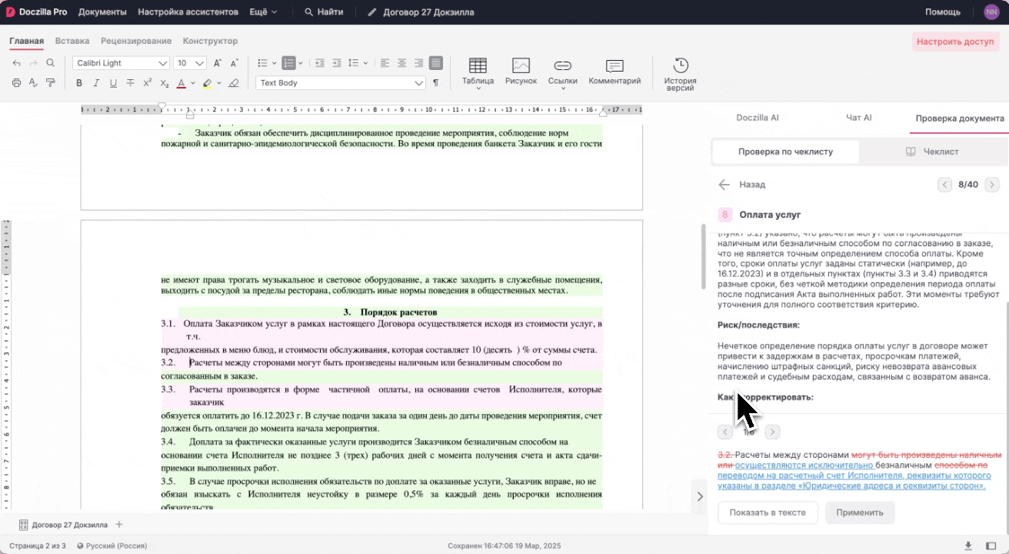This screenshot has width=1009, height=554.
Task: Open the Помощь help link
Action: [942, 12]
